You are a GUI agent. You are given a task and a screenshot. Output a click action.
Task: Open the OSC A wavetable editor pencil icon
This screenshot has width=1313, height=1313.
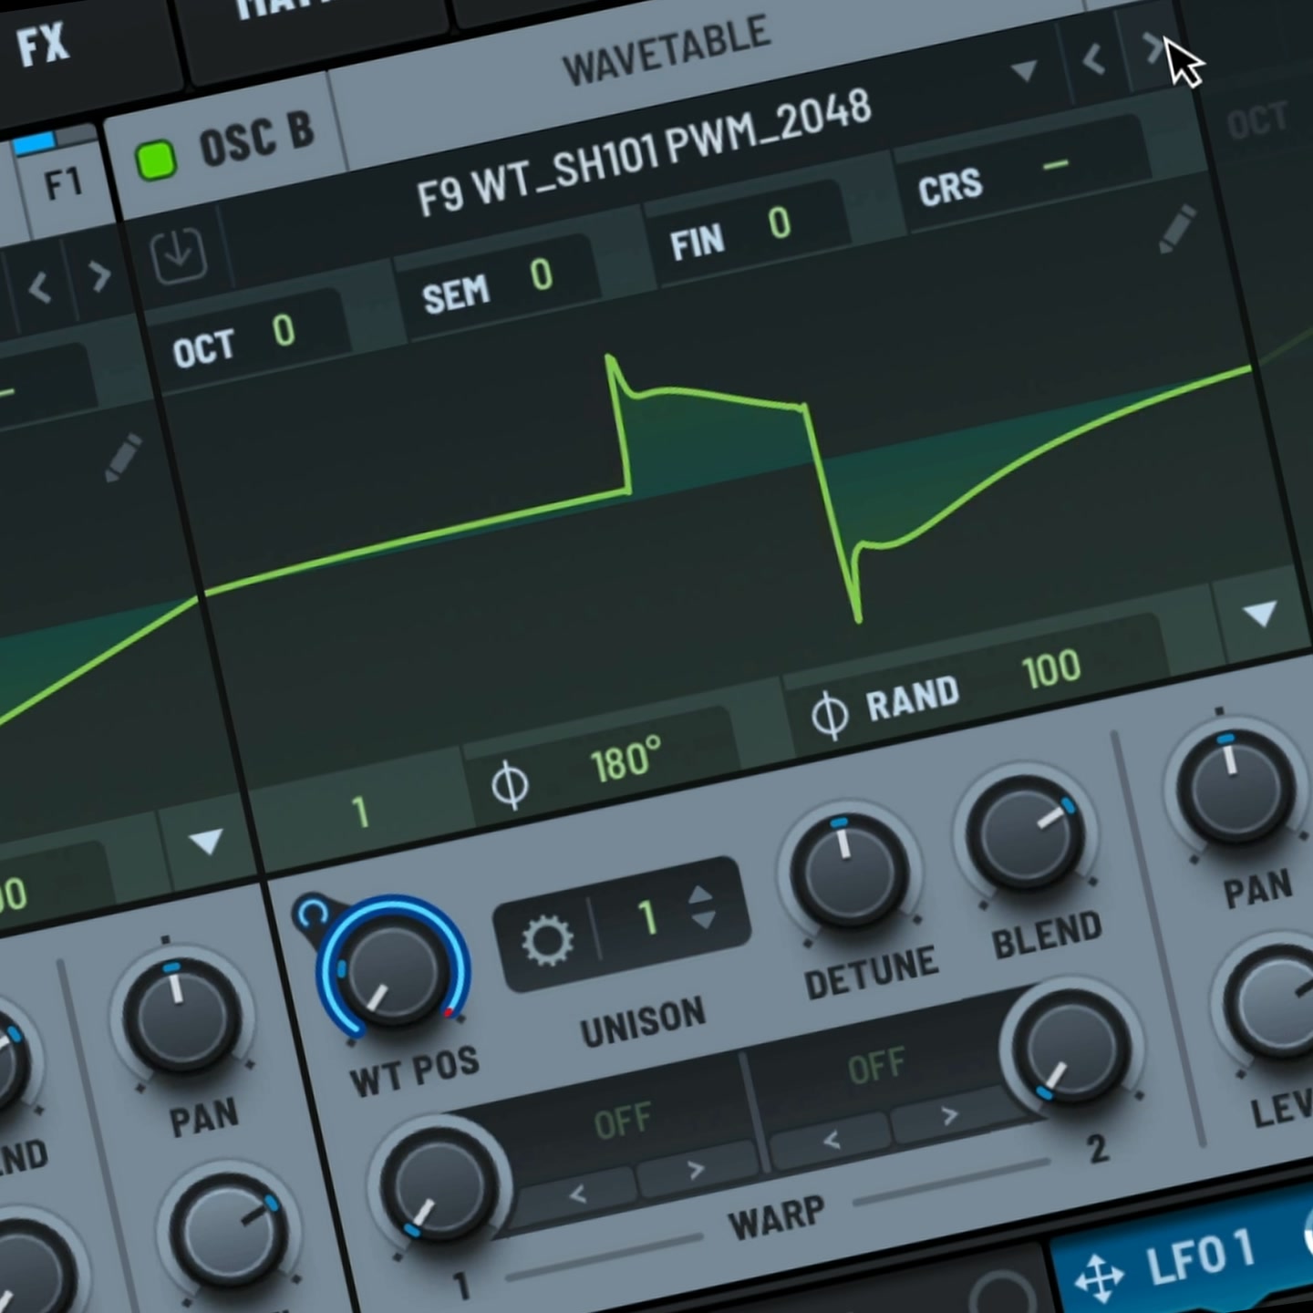pos(123,458)
